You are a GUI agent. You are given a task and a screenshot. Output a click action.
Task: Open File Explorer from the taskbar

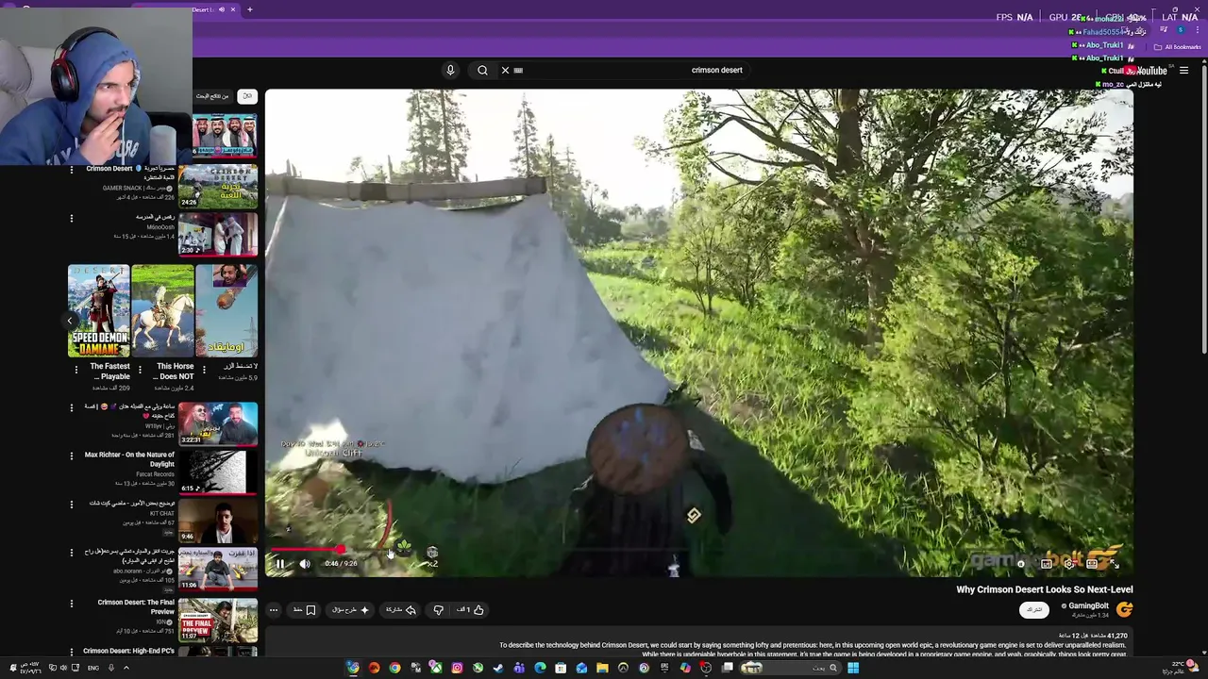pos(602,668)
